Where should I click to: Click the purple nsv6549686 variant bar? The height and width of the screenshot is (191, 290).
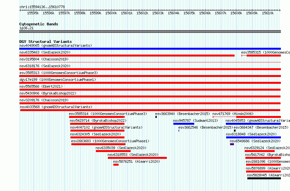232,144
